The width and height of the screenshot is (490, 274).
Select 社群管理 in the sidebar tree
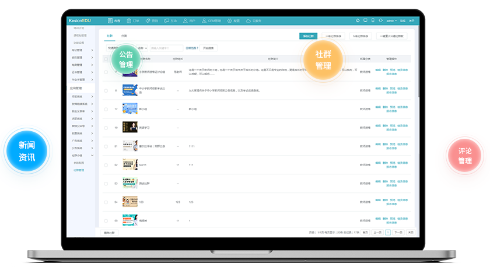coord(78,170)
